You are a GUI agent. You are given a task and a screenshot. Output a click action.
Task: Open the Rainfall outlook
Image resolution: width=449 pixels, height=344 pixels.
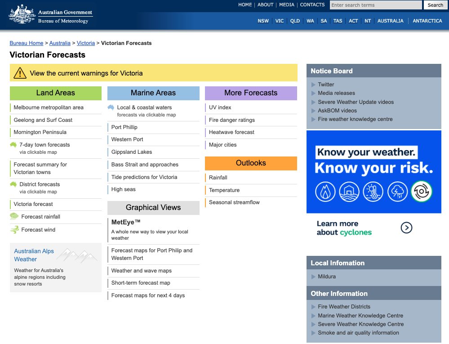[x=218, y=178]
